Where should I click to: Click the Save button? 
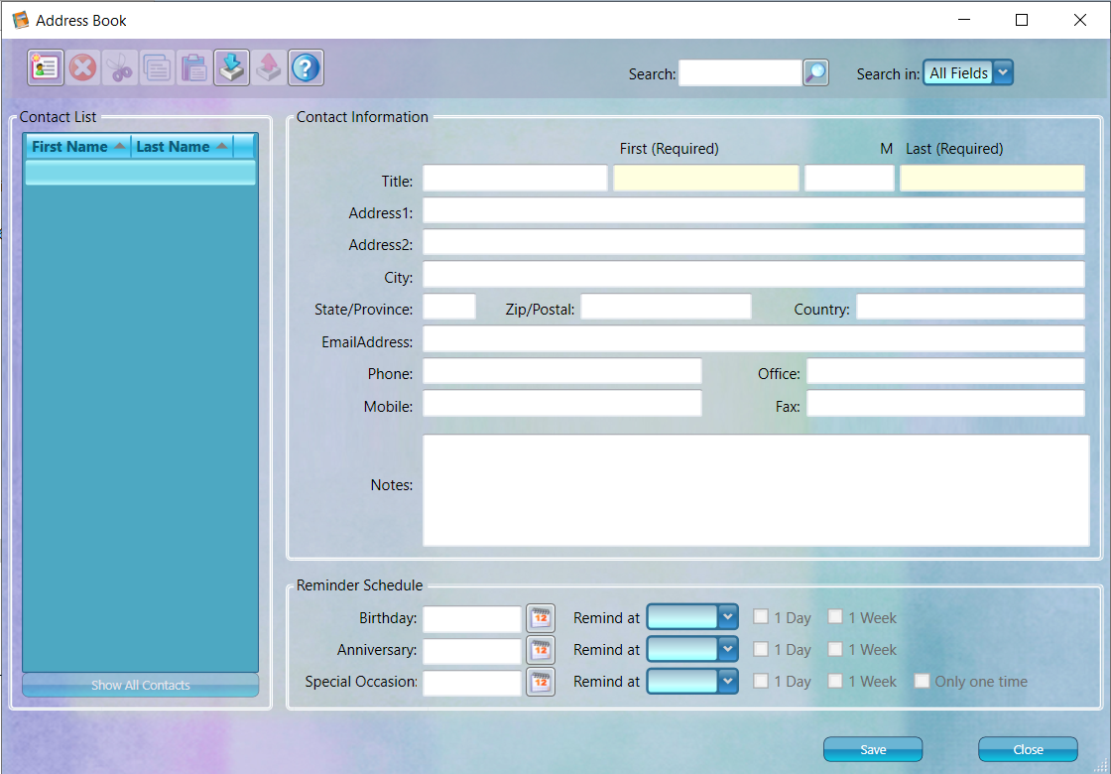coord(873,749)
